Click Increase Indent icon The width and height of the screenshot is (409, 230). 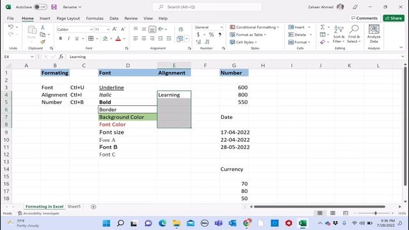coord(169,38)
